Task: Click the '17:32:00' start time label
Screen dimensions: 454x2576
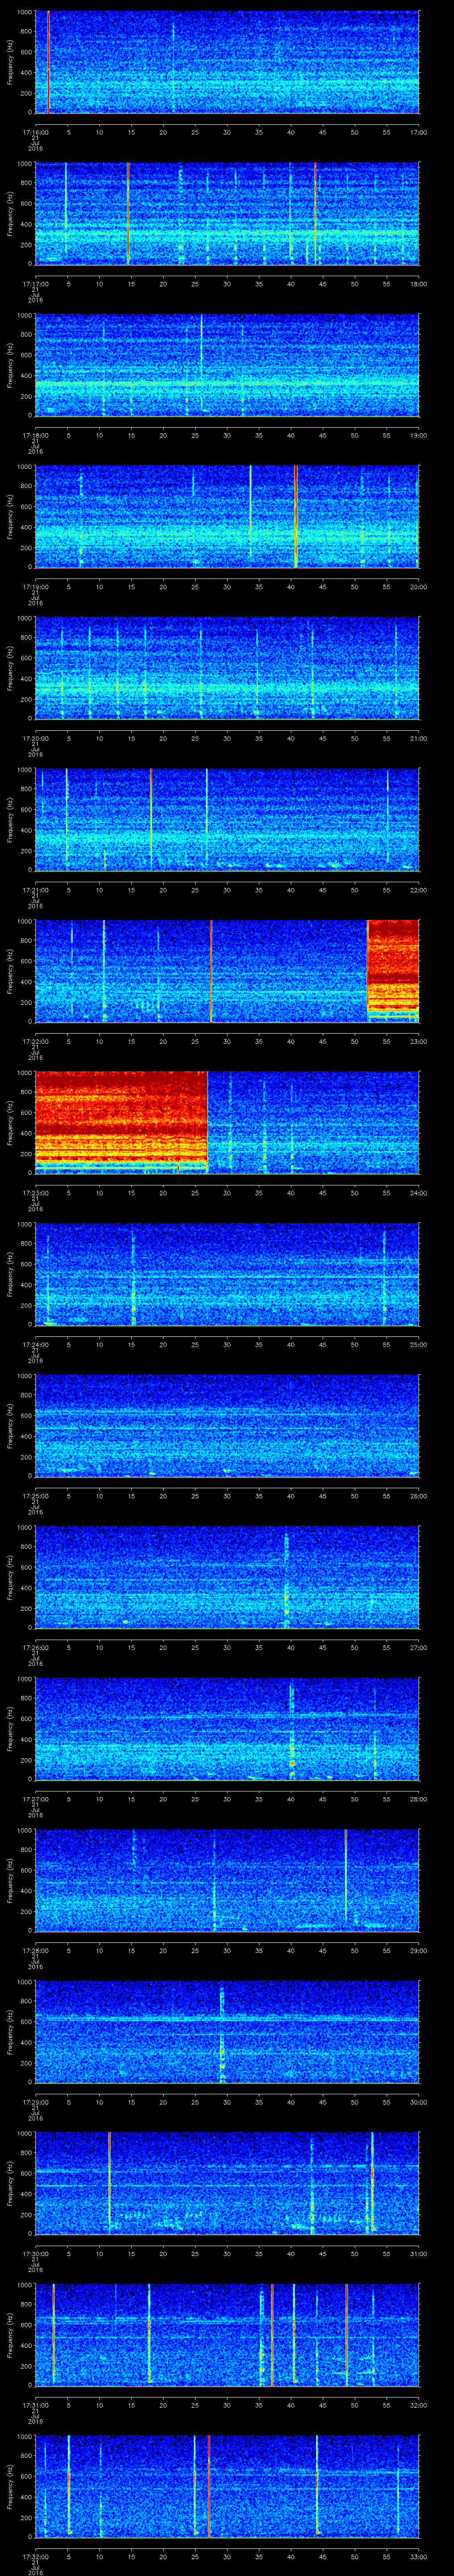Action: (x=35, y=2556)
